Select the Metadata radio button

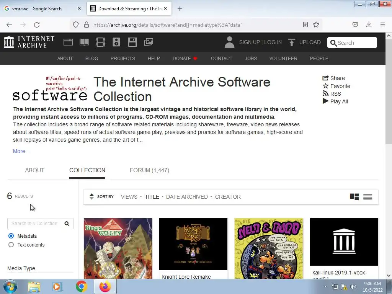click(11, 236)
